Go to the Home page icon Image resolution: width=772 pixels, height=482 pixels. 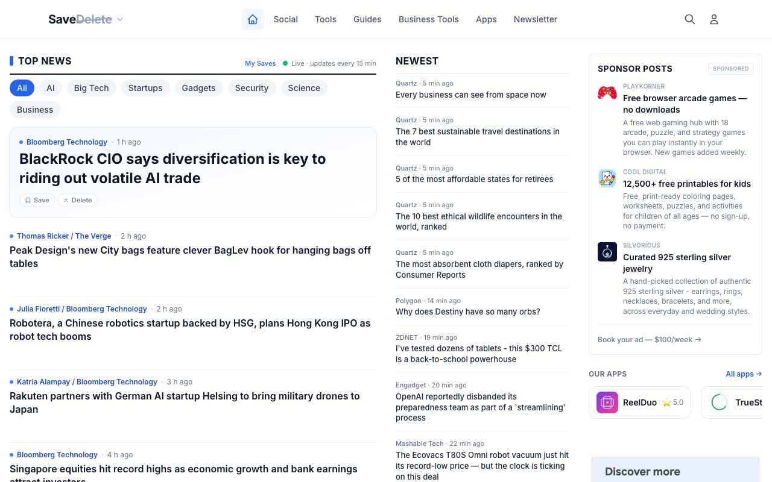(x=253, y=19)
